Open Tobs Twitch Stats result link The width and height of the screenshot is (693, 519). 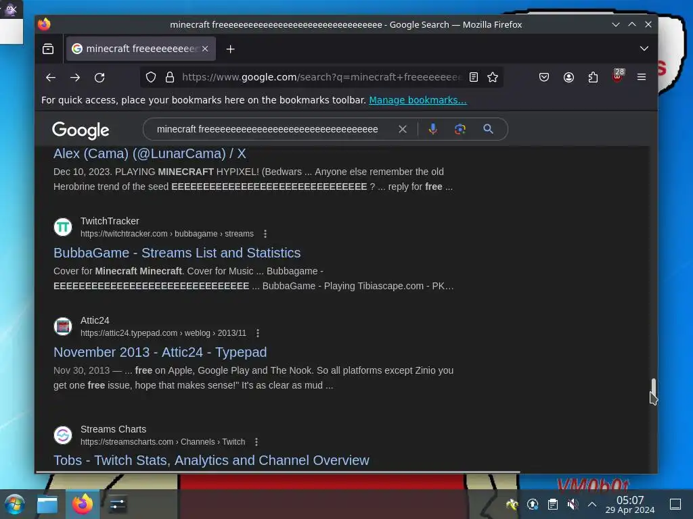(211, 460)
